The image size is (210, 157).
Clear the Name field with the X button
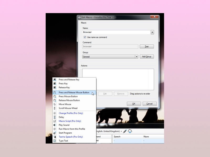click(x=152, y=32)
